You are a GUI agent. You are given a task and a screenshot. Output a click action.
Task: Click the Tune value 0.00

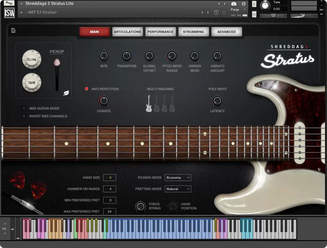pos(277,9)
